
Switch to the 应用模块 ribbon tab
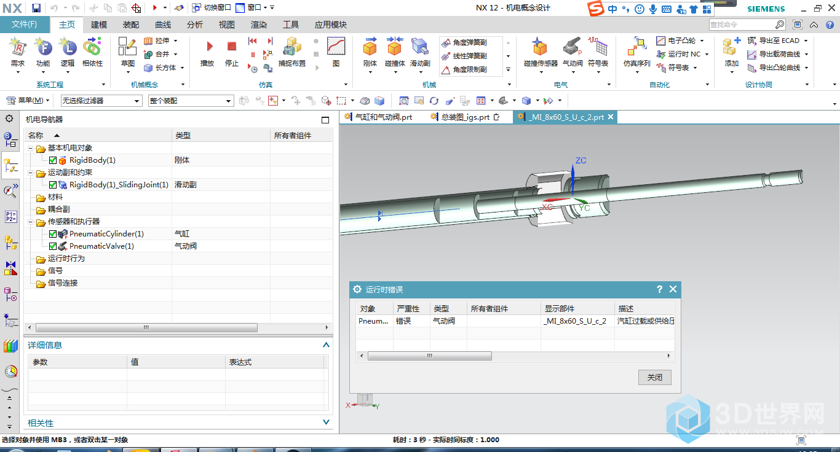pyautogui.click(x=331, y=25)
